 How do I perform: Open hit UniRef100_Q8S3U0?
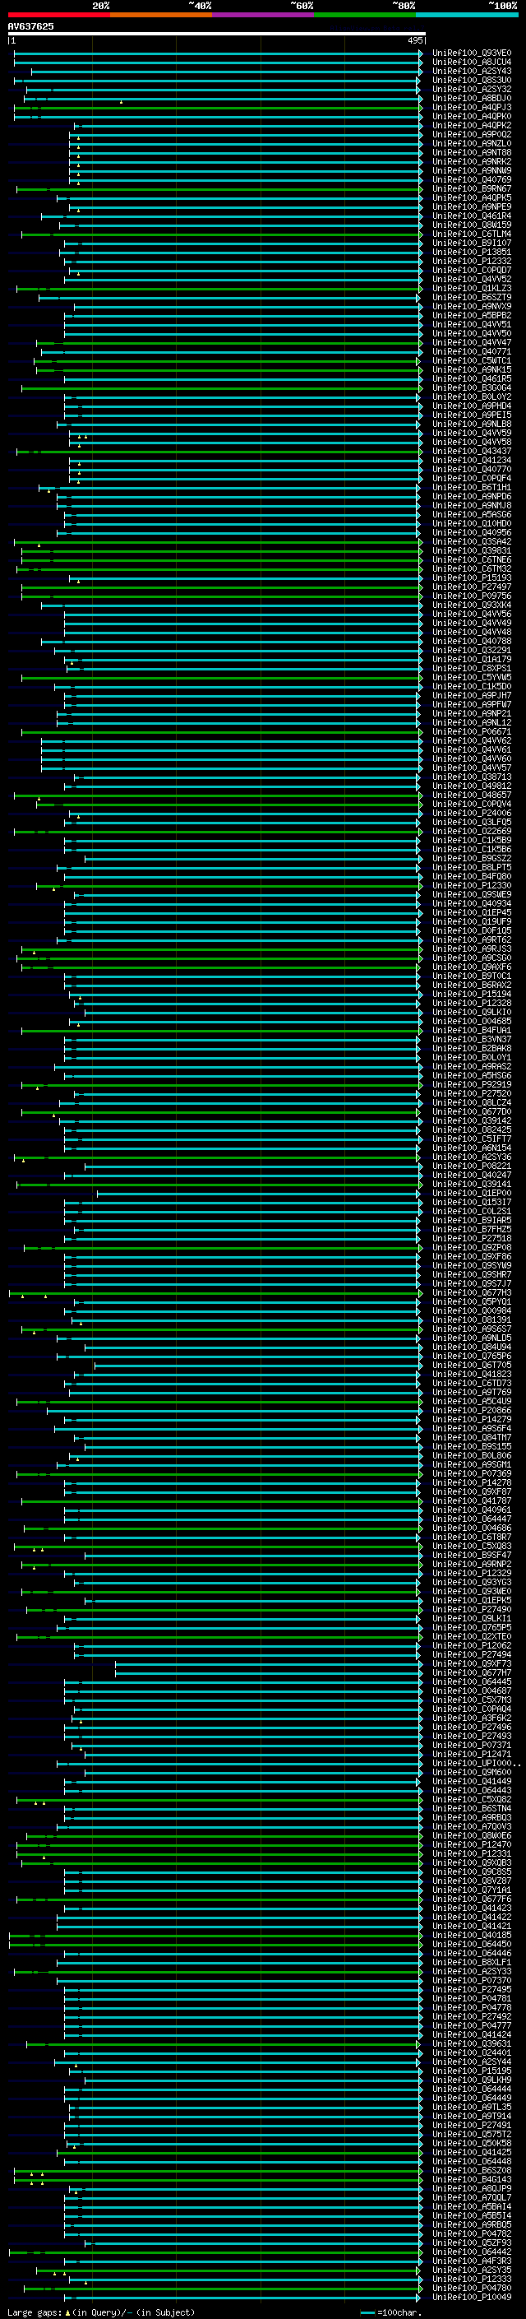(471, 80)
